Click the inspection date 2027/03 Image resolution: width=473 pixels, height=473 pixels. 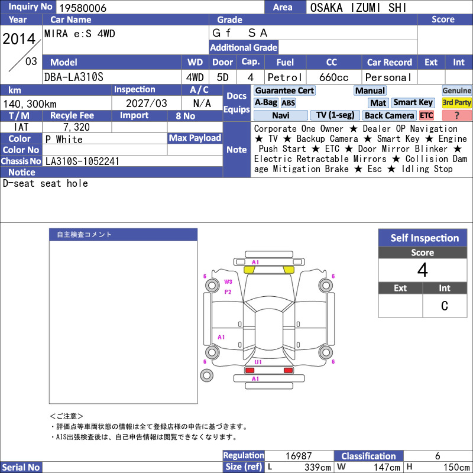pos(146,103)
